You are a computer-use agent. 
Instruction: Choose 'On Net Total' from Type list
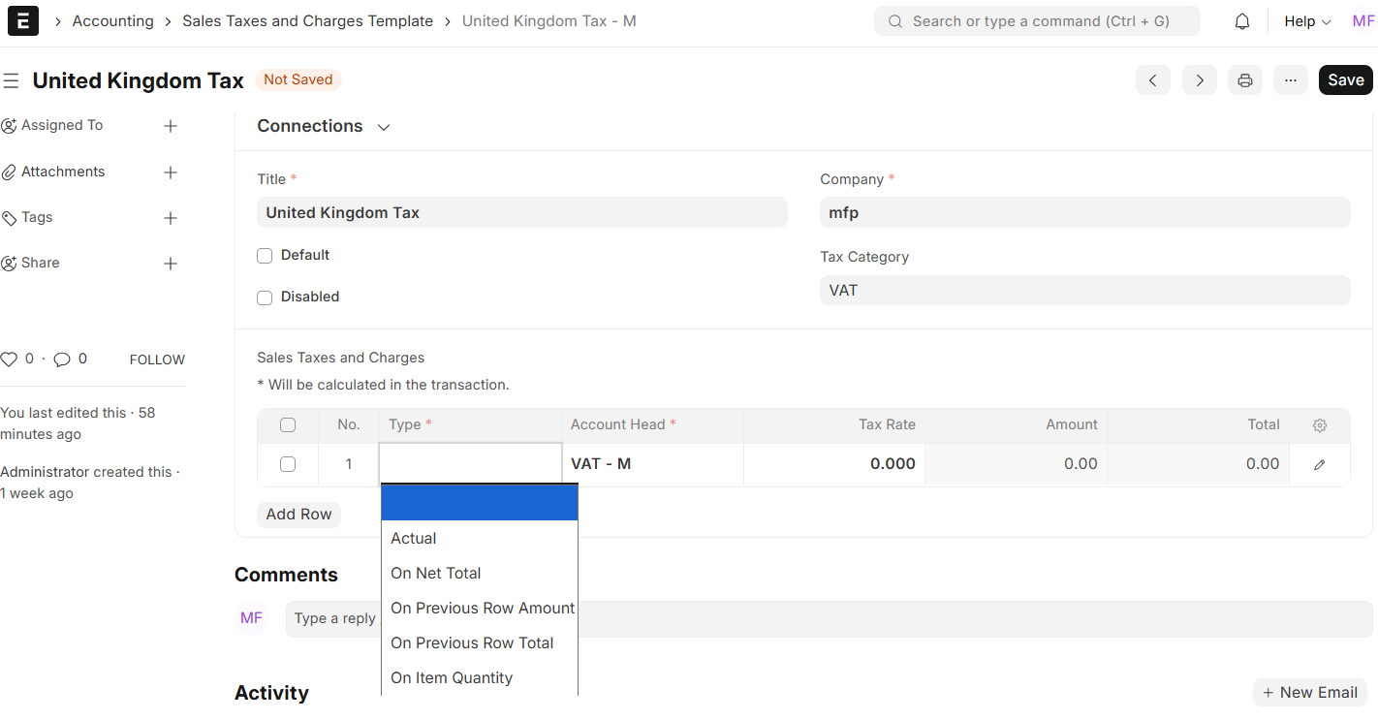tap(436, 574)
